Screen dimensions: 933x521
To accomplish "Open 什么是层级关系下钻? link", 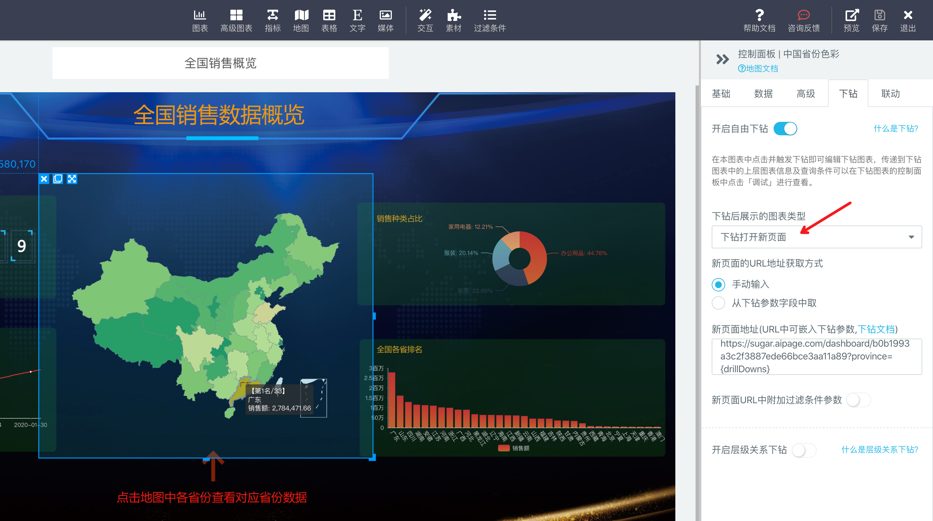I will tap(880, 450).
